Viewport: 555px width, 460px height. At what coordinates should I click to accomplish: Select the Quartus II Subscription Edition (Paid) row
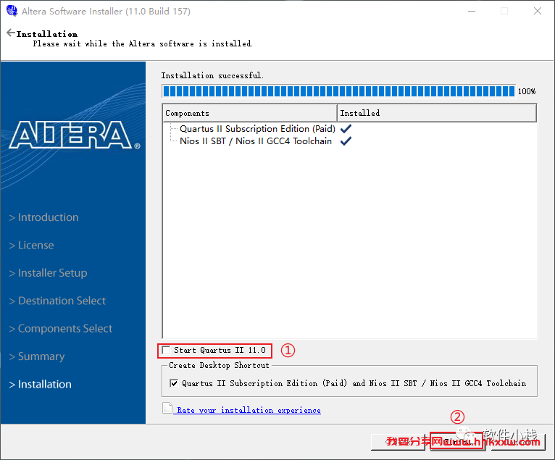pos(257,129)
